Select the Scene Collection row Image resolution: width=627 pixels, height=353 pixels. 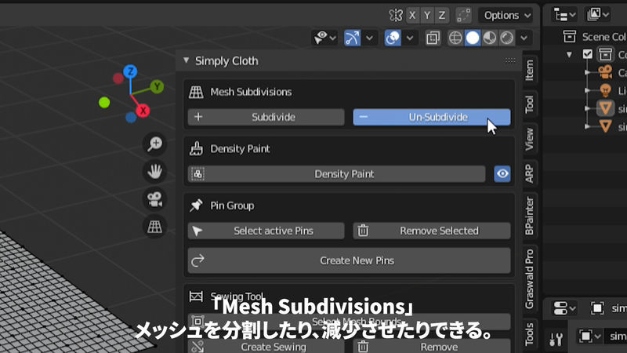pyautogui.click(x=594, y=37)
